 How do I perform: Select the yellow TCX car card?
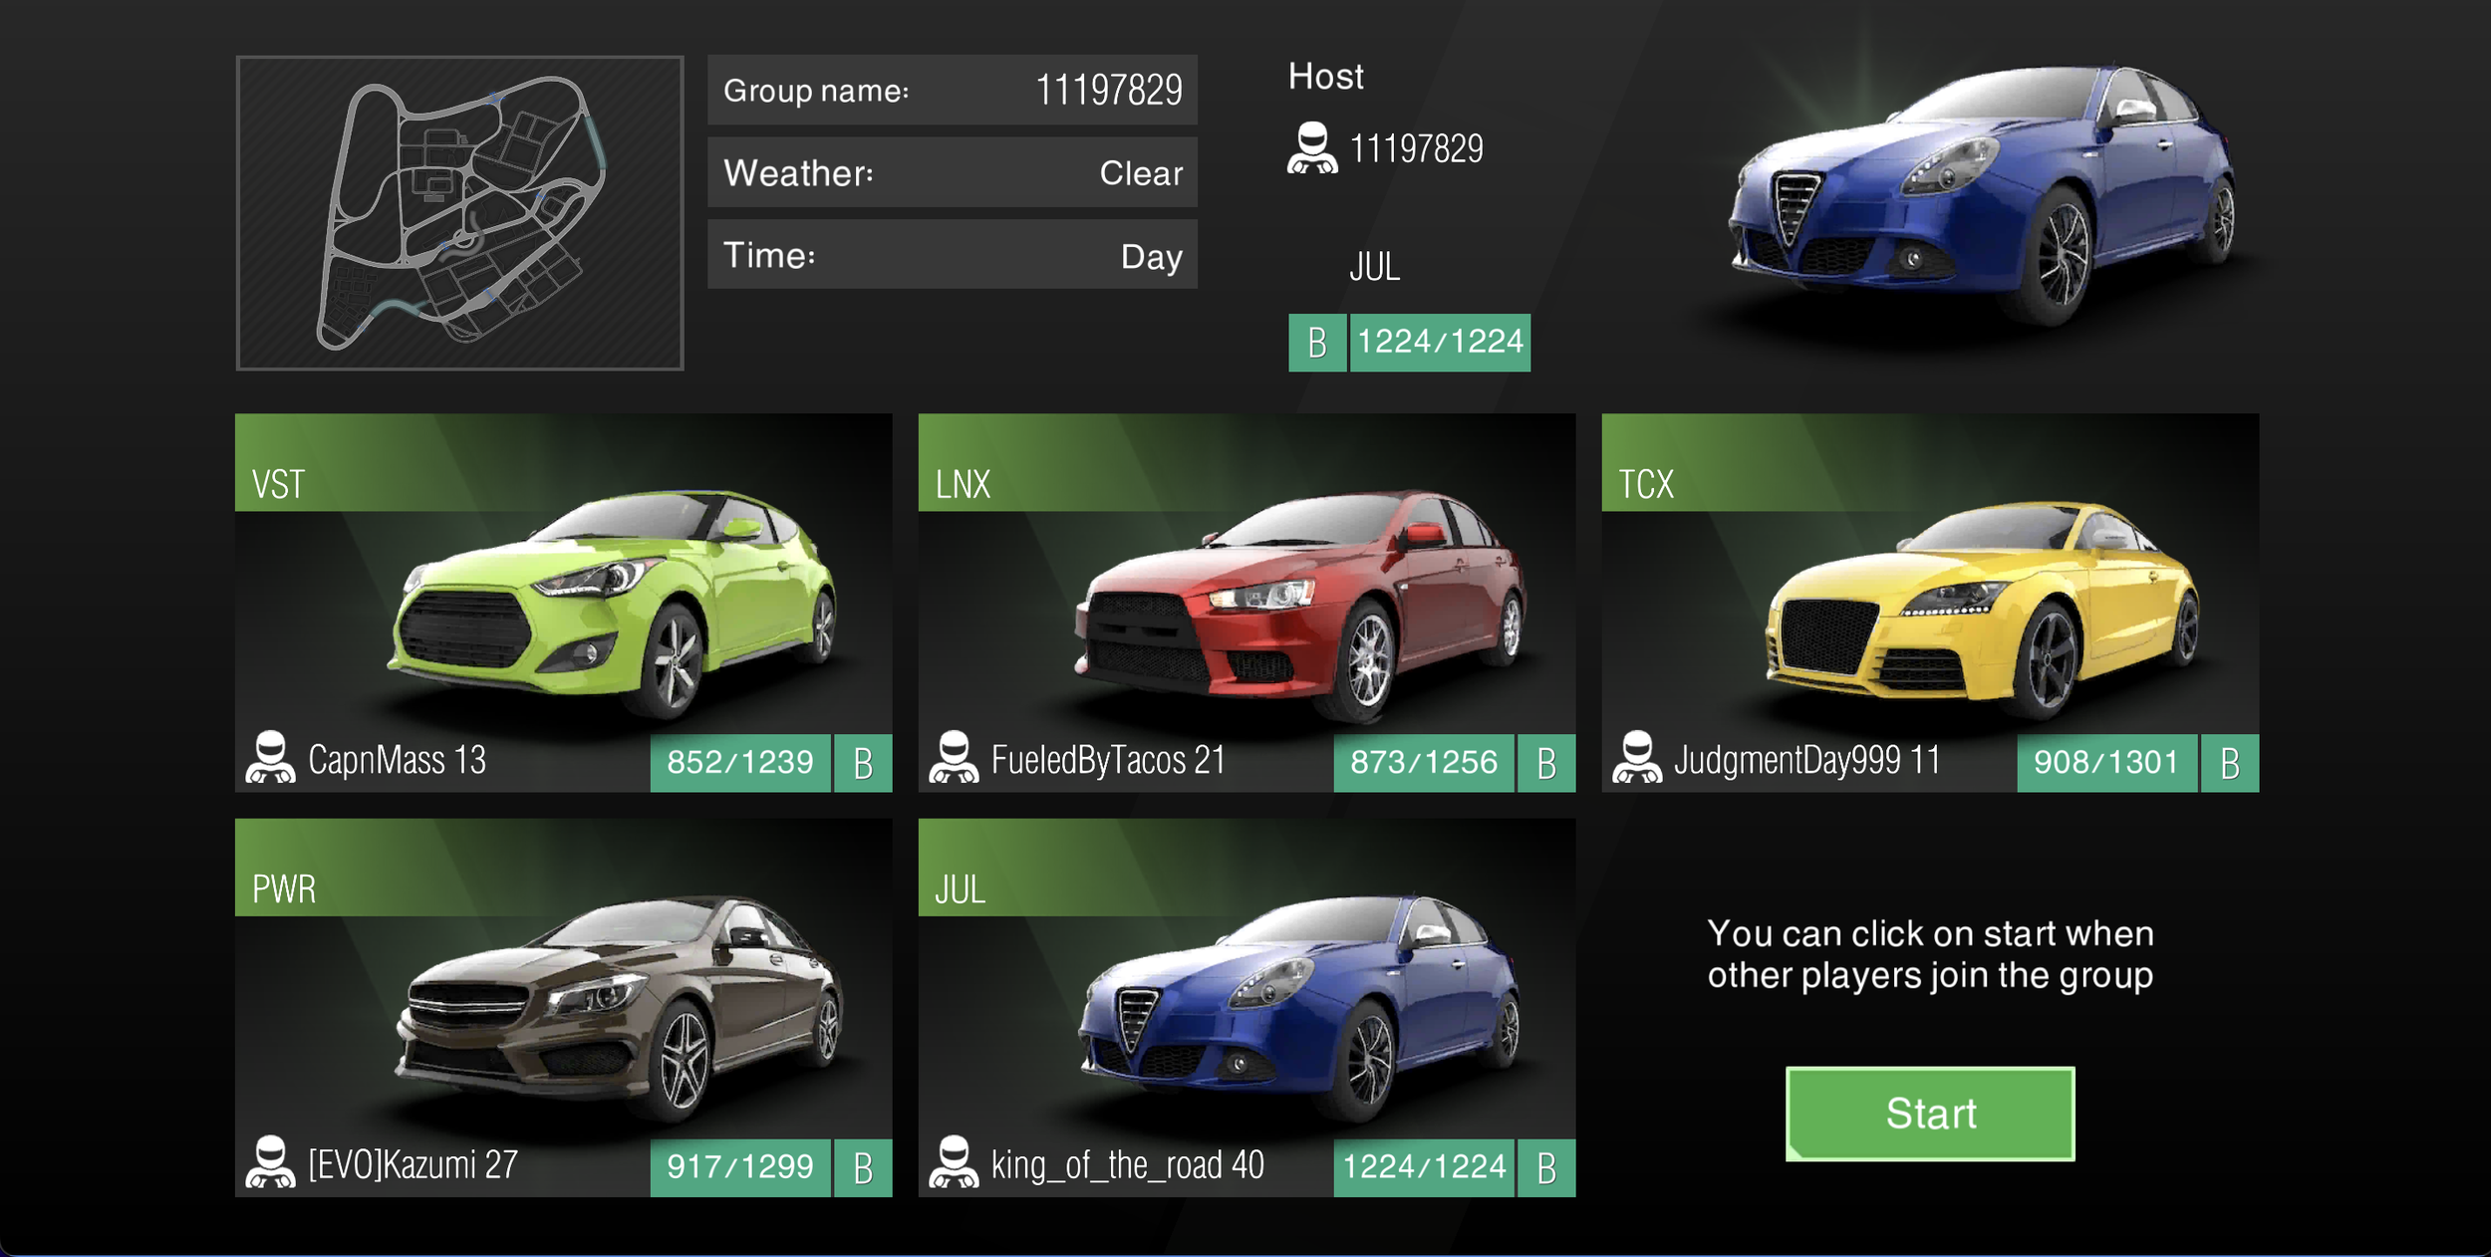pyautogui.click(x=1929, y=603)
